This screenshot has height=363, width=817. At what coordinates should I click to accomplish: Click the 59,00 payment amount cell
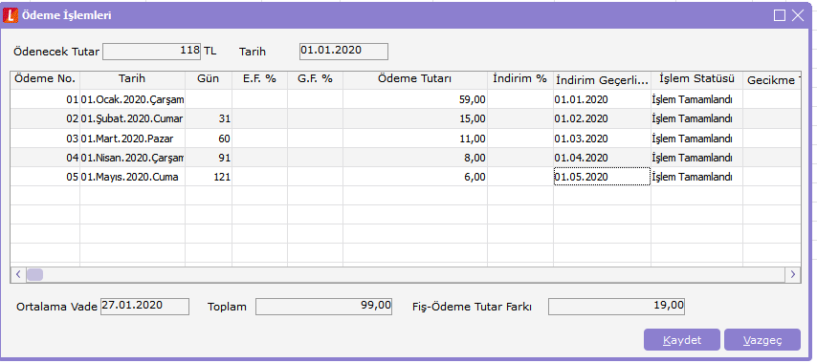[x=415, y=99]
